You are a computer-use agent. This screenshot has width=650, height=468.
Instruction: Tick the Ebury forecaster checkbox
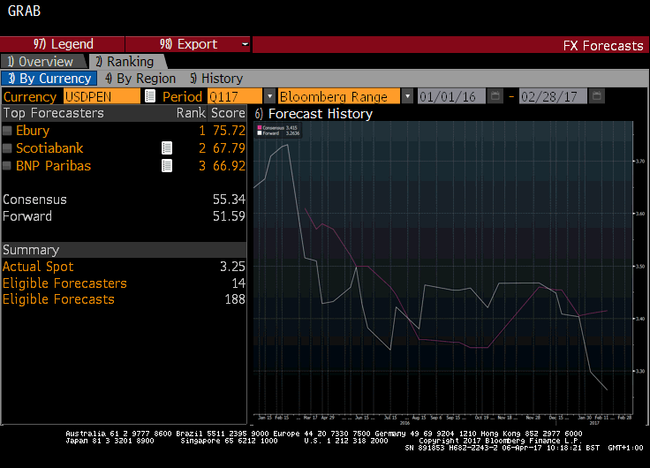[x=7, y=131]
